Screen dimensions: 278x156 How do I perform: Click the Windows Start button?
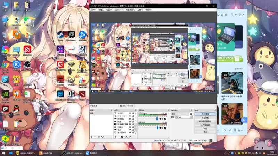[x=3, y=153]
